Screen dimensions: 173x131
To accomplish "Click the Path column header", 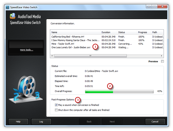I will 157,32.
